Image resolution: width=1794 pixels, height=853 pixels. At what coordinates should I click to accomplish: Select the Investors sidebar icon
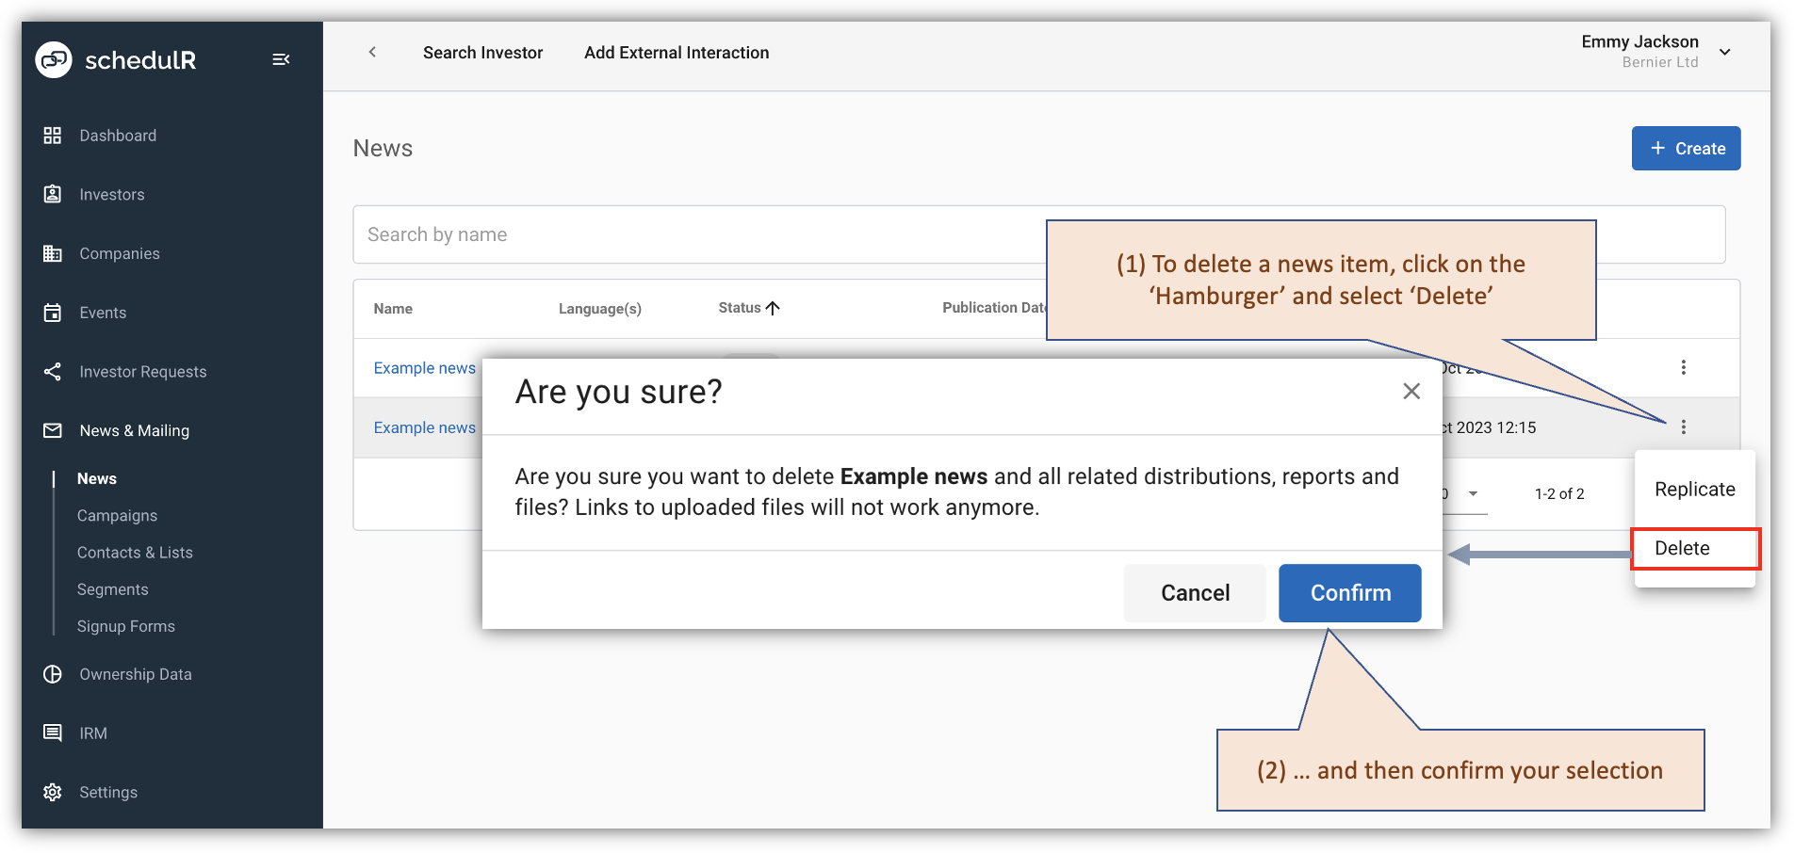pos(53,194)
